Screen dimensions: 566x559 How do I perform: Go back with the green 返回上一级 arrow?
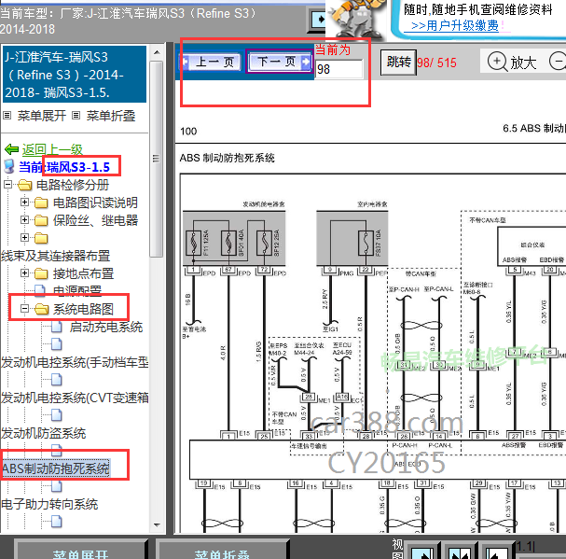[x=11, y=149]
